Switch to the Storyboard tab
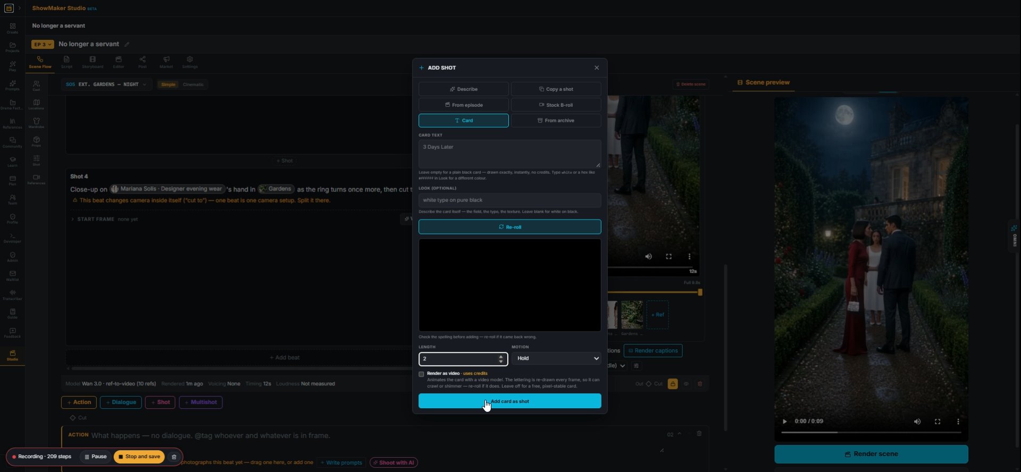This screenshot has width=1021, height=472. [x=93, y=62]
